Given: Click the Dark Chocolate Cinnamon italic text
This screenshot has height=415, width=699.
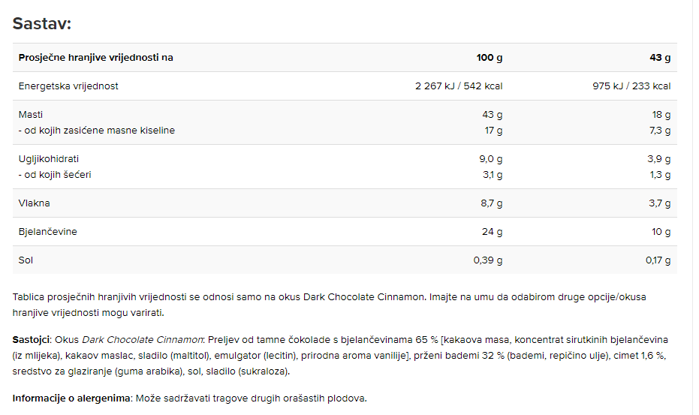Looking at the screenshot, I should tap(142, 340).
